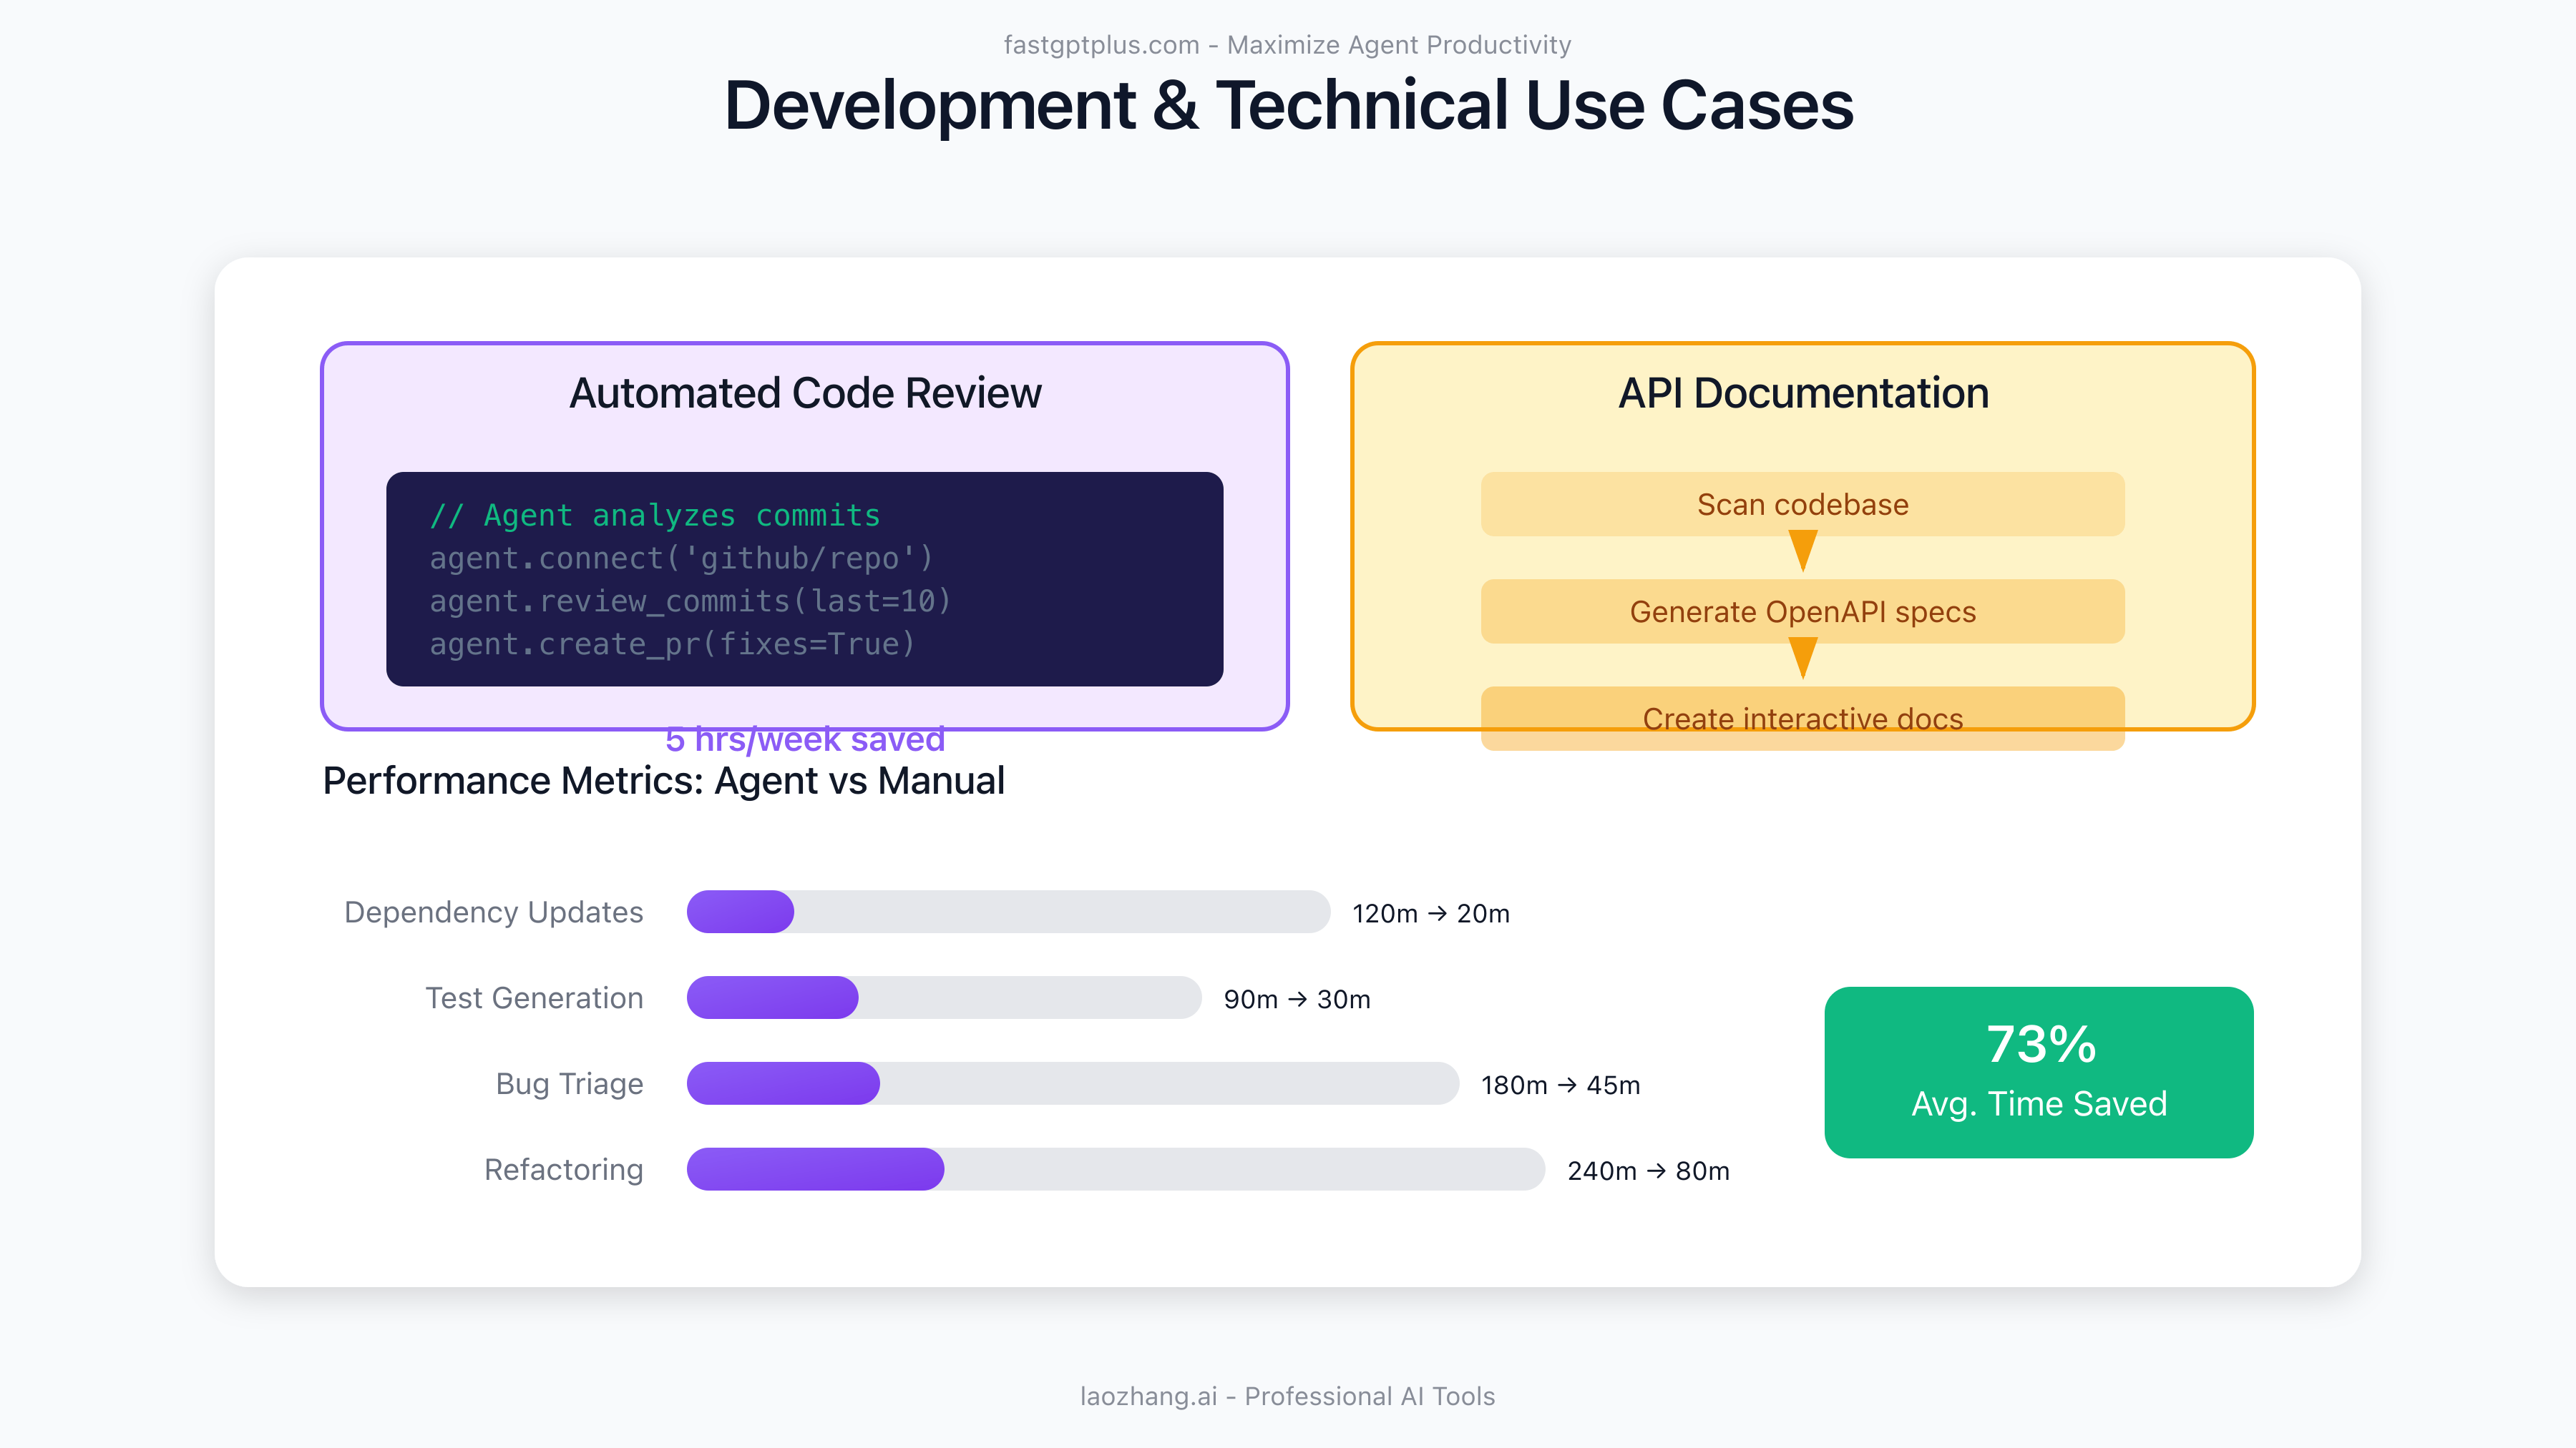Click the '240m → 80m' value

click(x=1648, y=1171)
